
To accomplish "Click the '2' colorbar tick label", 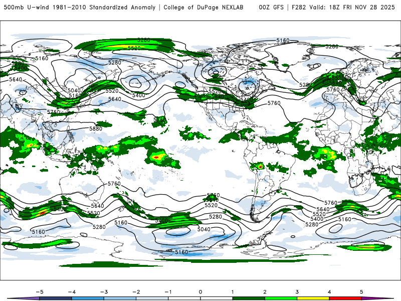I will tap(265, 292).
